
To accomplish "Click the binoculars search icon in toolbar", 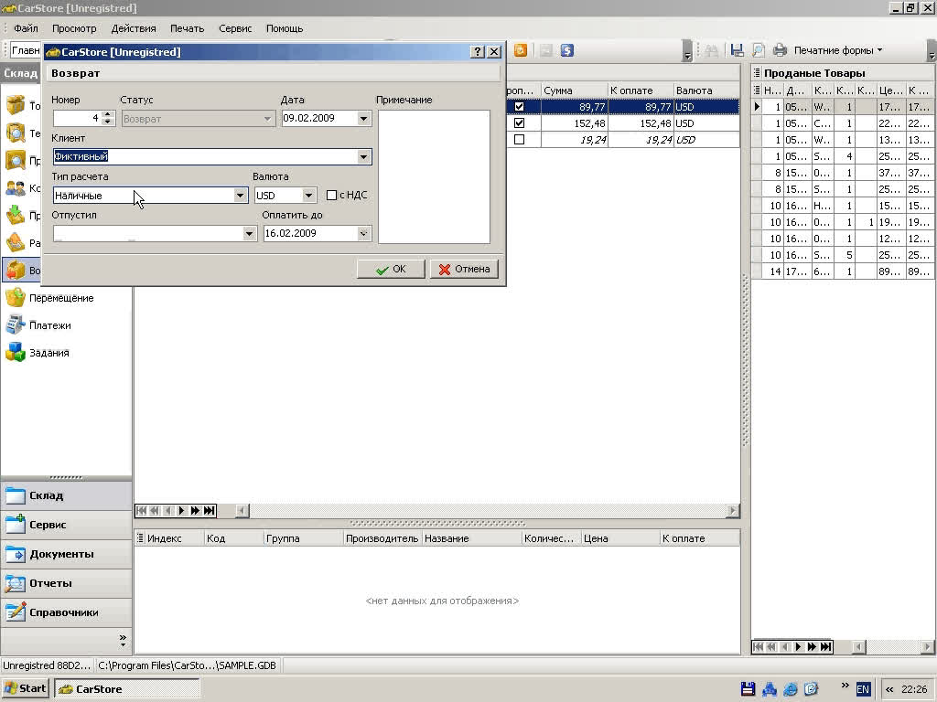I will coord(711,51).
